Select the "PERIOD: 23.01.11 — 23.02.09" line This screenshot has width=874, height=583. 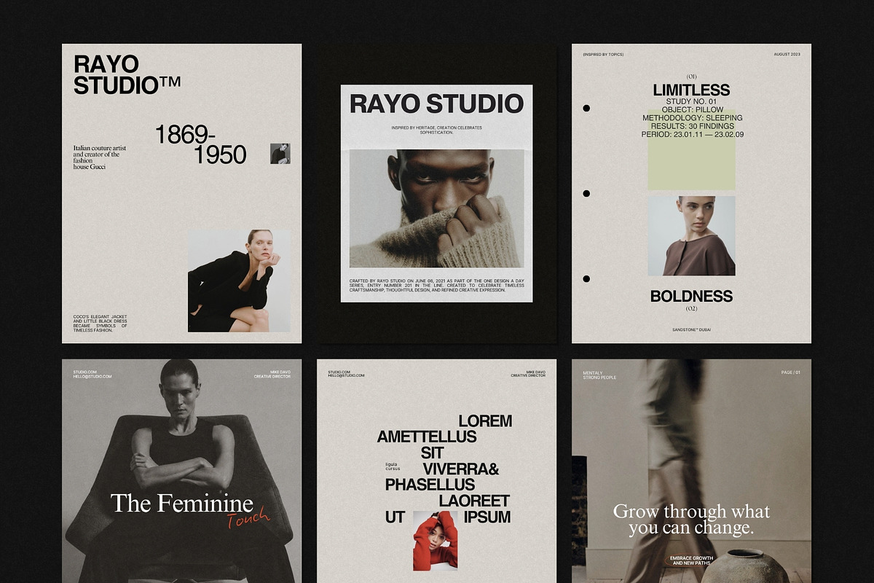tap(692, 135)
